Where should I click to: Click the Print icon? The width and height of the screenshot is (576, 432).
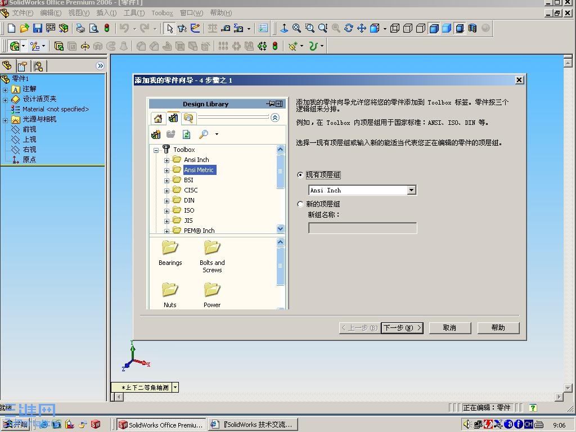tap(80, 28)
